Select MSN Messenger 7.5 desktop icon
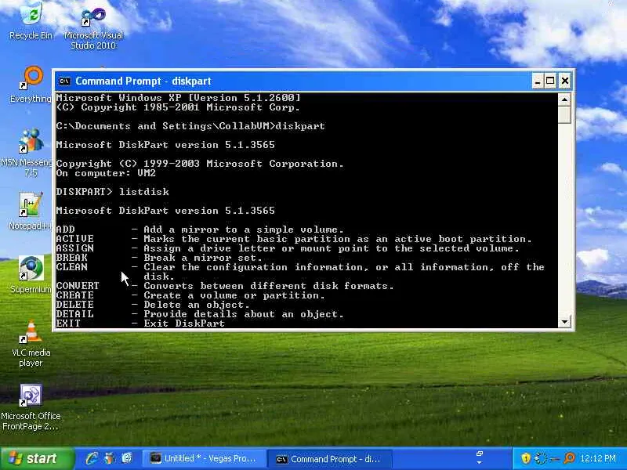The height and width of the screenshot is (470, 627). [x=30, y=153]
